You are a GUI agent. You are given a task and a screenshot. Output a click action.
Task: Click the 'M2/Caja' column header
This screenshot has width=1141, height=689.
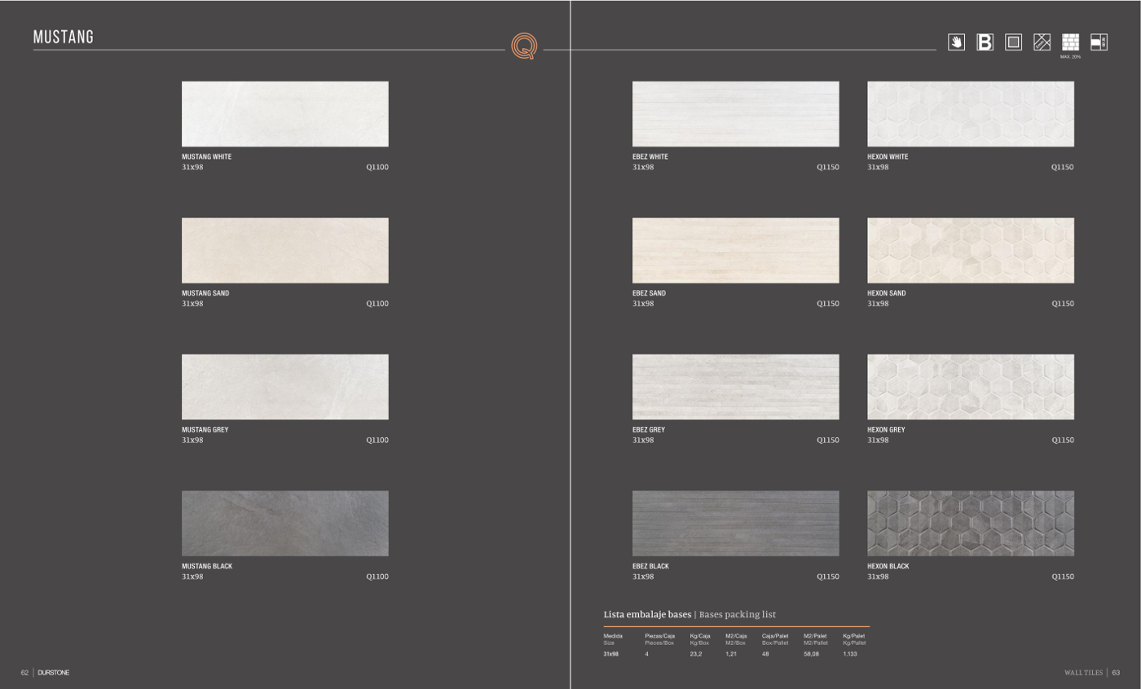click(x=736, y=636)
